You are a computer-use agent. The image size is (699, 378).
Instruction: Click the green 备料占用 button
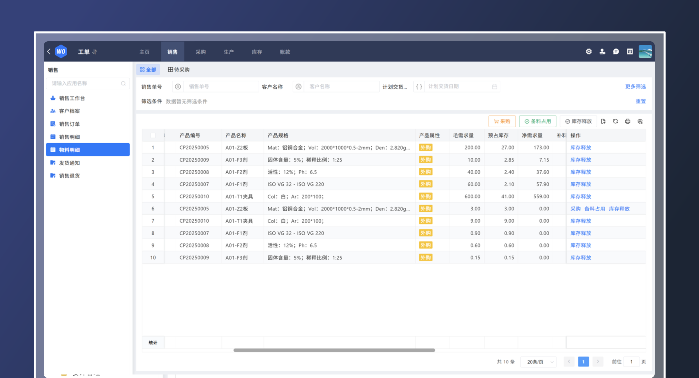pyautogui.click(x=538, y=121)
